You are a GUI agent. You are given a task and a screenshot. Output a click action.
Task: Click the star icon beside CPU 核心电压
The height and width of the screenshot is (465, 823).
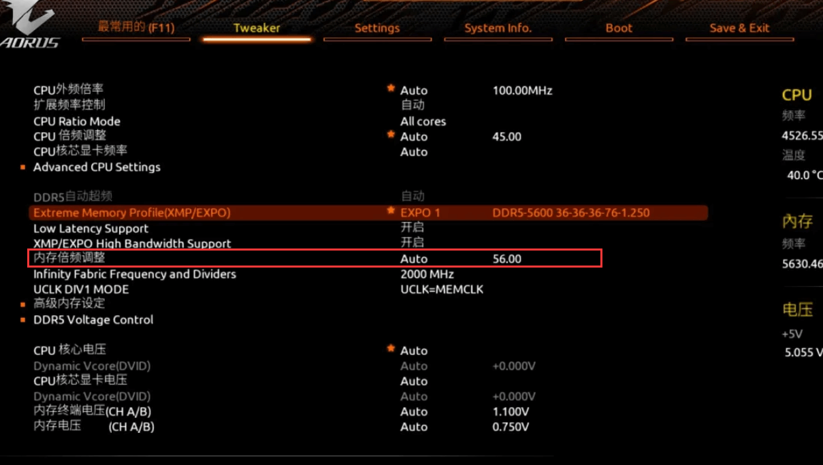coord(391,349)
